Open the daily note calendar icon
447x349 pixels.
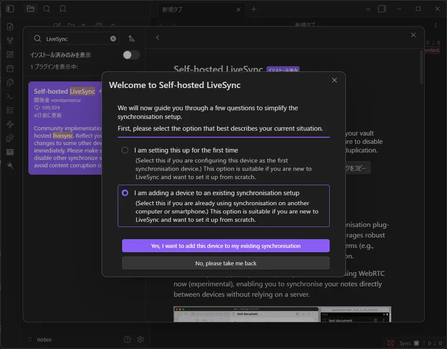(10, 68)
